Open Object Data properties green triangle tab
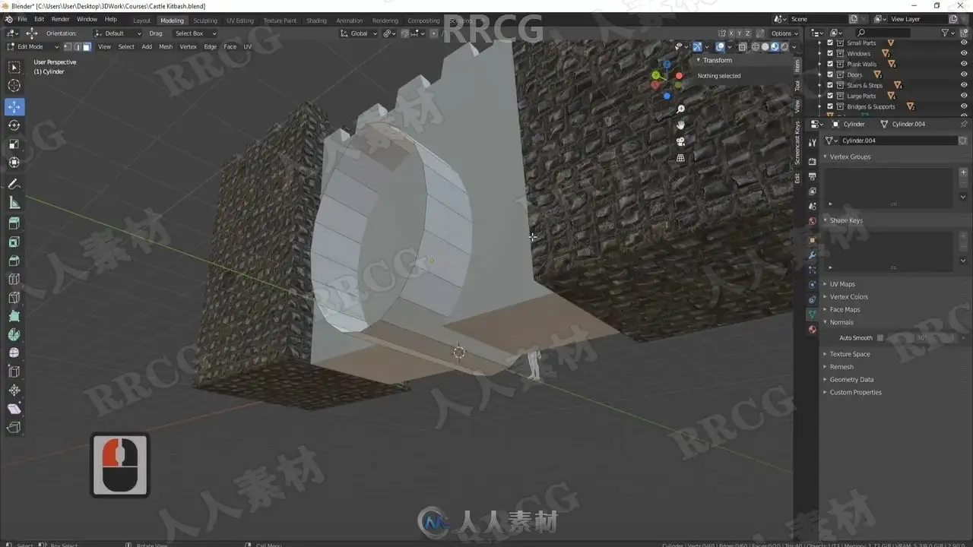Image resolution: width=973 pixels, height=547 pixels. (x=812, y=315)
